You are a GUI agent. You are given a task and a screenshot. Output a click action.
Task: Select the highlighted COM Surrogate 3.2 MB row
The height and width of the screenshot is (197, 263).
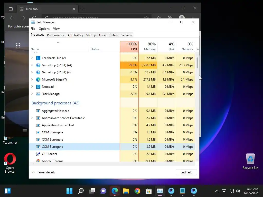(112, 147)
